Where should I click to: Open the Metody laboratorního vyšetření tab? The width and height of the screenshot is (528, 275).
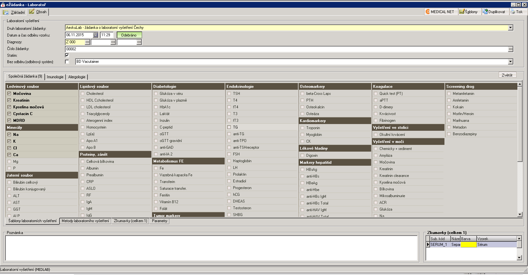tap(85, 221)
